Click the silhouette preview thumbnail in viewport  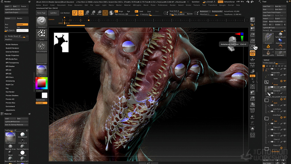click(x=61, y=42)
